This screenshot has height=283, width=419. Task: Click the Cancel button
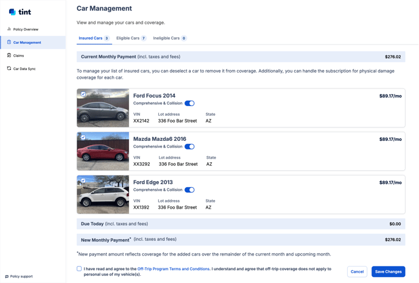coord(357,271)
